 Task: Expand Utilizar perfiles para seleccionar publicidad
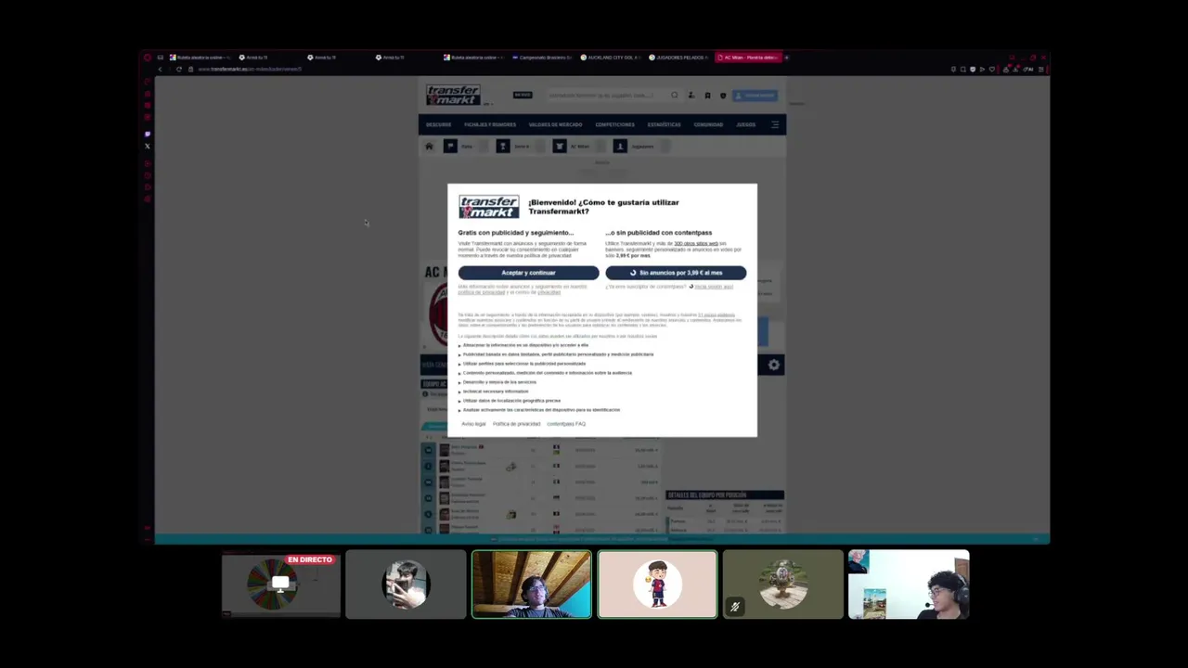click(x=522, y=364)
